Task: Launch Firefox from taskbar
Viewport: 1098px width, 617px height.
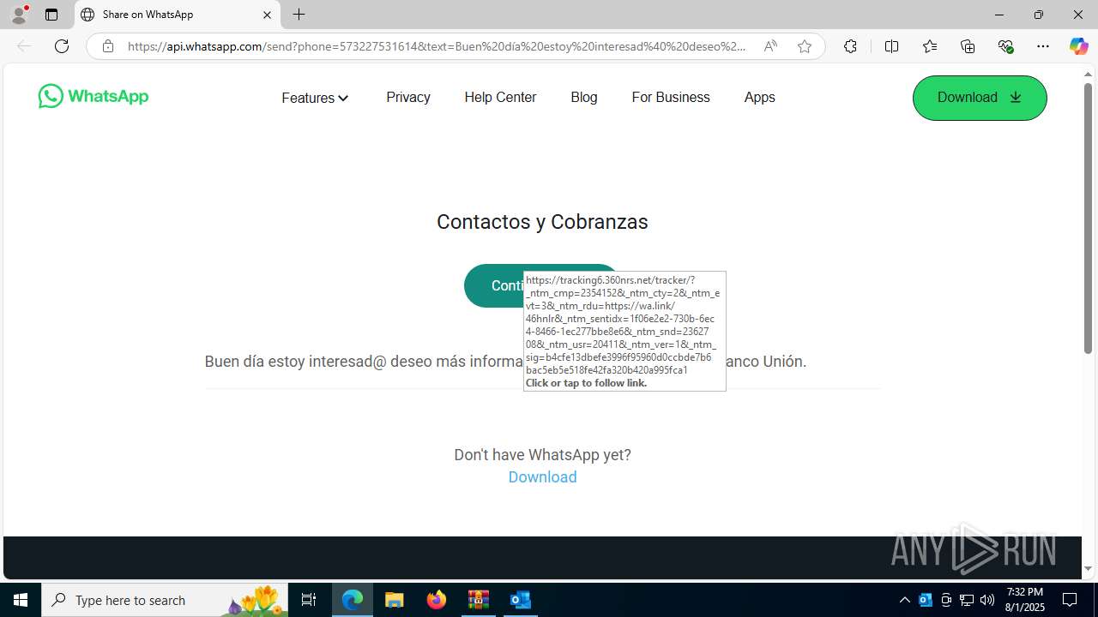Action: (x=437, y=600)
